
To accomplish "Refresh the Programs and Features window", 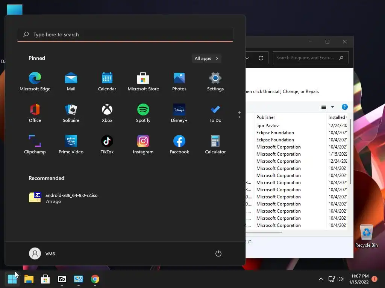I will (261, 58).
